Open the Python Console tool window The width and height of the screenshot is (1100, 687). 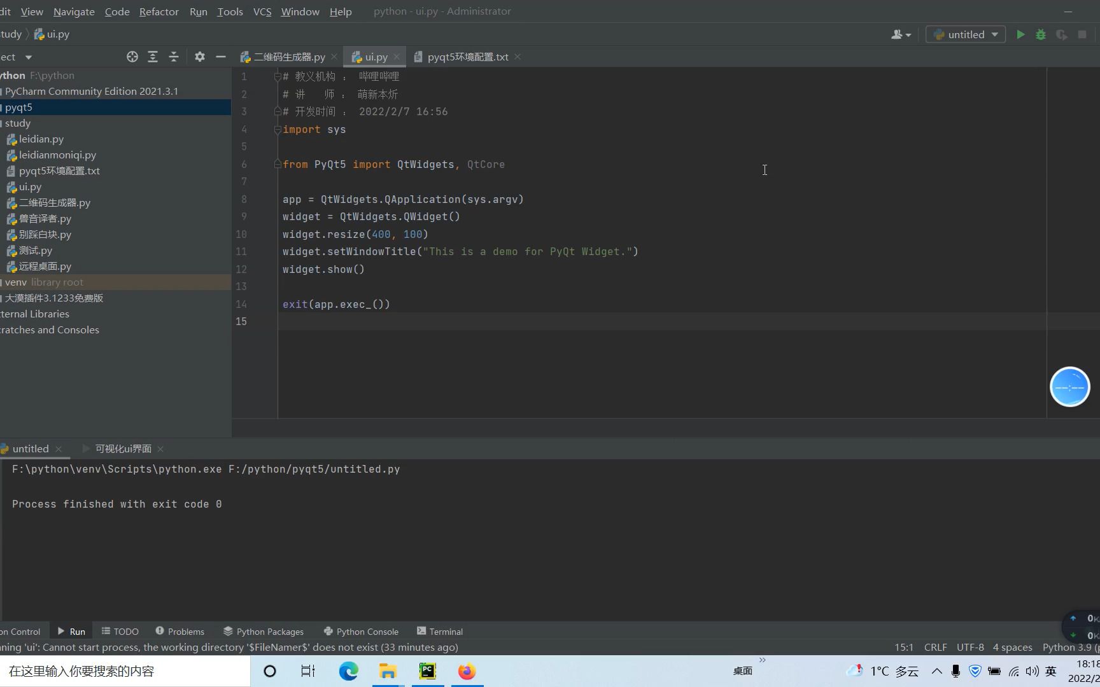pyautogui.click(x=360, y=631)
